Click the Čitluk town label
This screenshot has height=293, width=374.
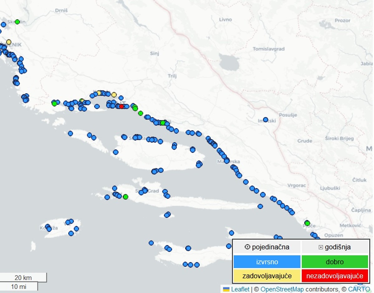pyautogui.click(x=359, y=180)
